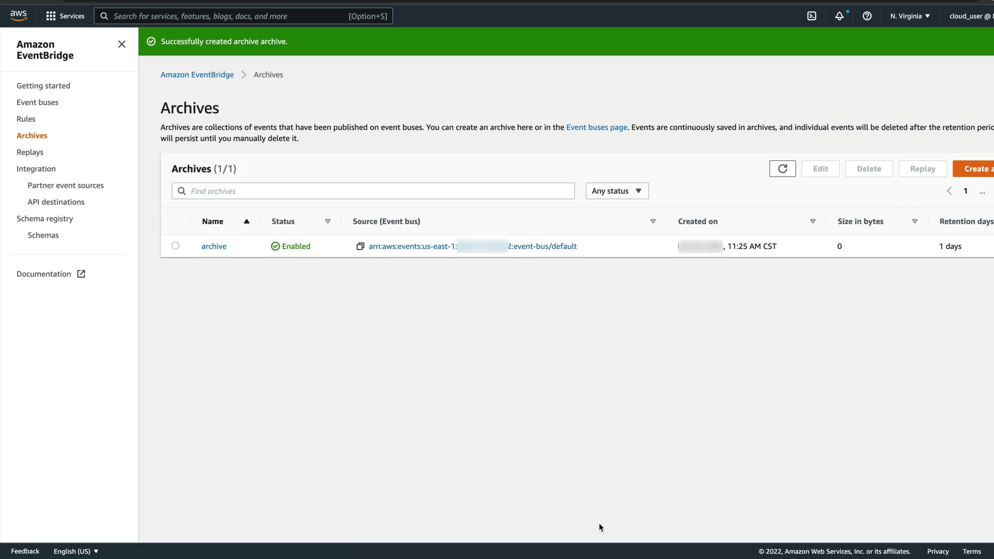Open the notifications bell icon
994x559 pixels.
[839, 16]
